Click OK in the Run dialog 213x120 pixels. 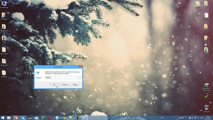pyautogui.click(x=54, y=84)
